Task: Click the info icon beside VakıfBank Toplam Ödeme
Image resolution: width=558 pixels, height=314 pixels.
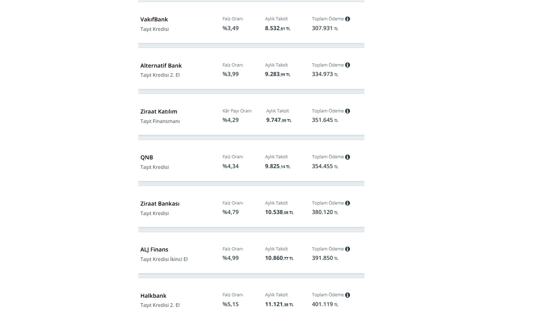Action: (x=347, y=19)
